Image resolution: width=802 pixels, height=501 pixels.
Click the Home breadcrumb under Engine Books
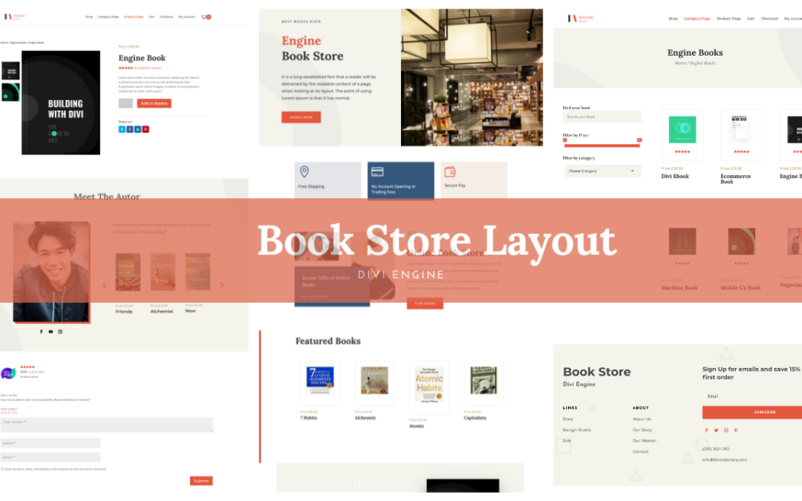pos(679,63)
